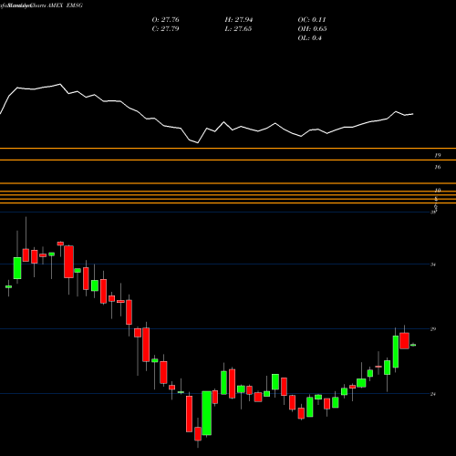Click the open price value O: 27.76
Image resolution: width=456 pixels, height=456 pixels.
tap(165, 20)
